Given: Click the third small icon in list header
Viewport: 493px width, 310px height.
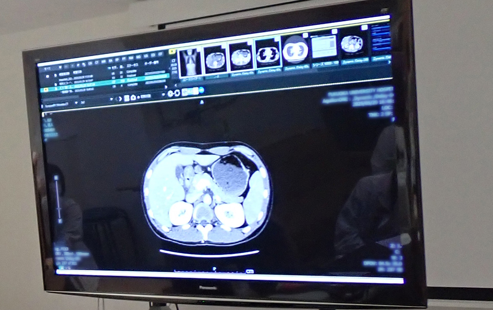Looking at the screenshot, I should pyautogui.click(x=78, y=65).
